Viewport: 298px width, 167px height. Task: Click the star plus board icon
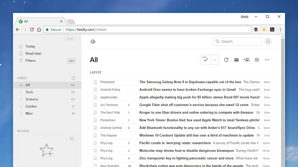click(46, 150)
